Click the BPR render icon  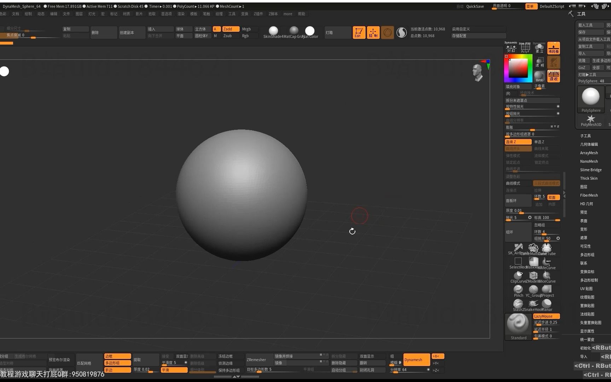point(539,76)
